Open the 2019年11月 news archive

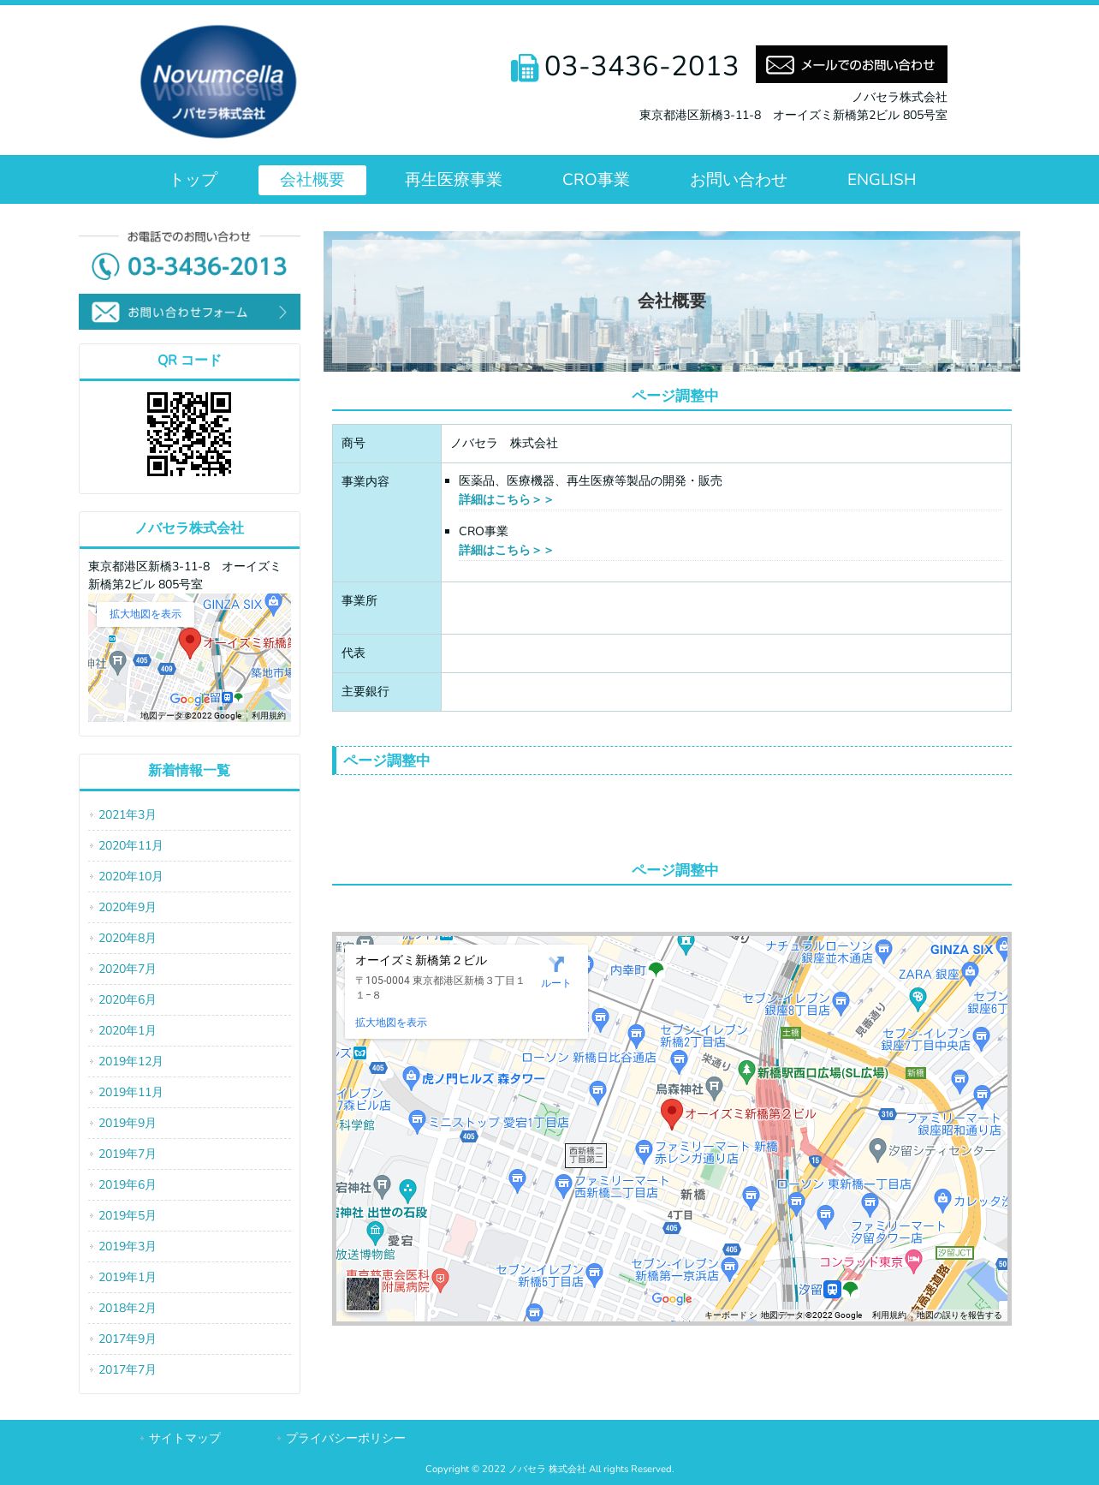(131, 1092)
